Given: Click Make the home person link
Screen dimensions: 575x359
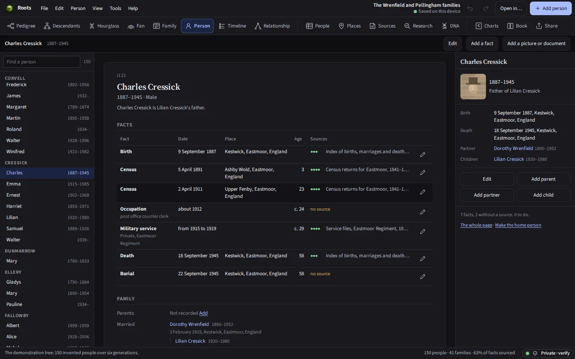Looking at the screenshot, I should click(x=518, y=225).
